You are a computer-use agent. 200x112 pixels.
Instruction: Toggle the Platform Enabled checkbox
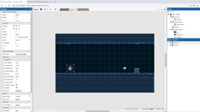tap(17, 88)
